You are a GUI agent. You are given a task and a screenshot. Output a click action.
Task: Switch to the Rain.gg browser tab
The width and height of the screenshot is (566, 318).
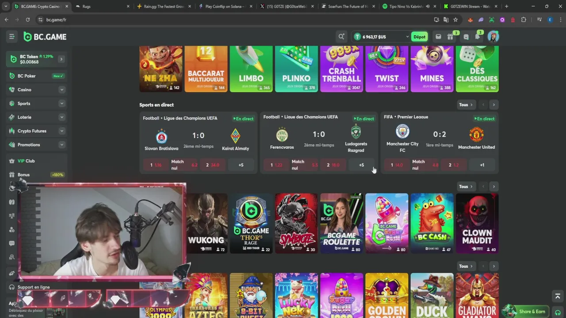click(x=164, y=6)
